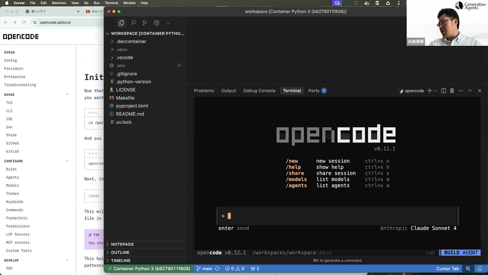Reload the opencode docs browser page
Image resolution: width=488 pixels, height=275 pixels.
[24, 23]
